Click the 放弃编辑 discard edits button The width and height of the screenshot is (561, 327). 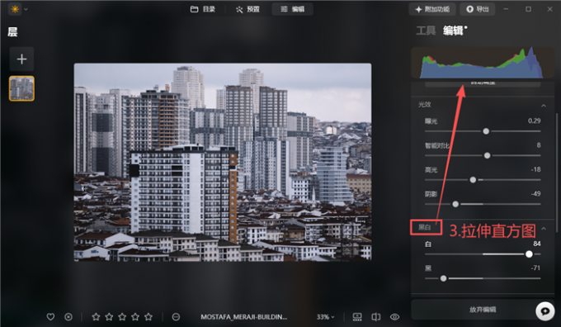[x=483, y=310]
